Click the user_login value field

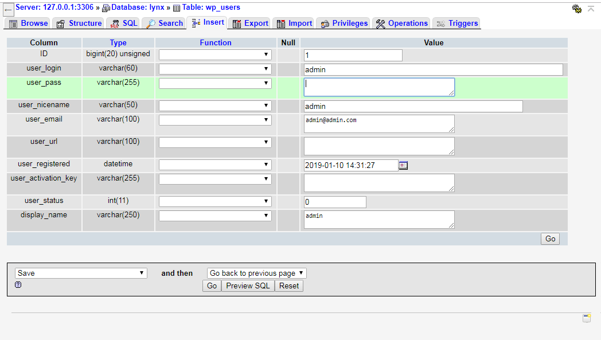[434, 69]
